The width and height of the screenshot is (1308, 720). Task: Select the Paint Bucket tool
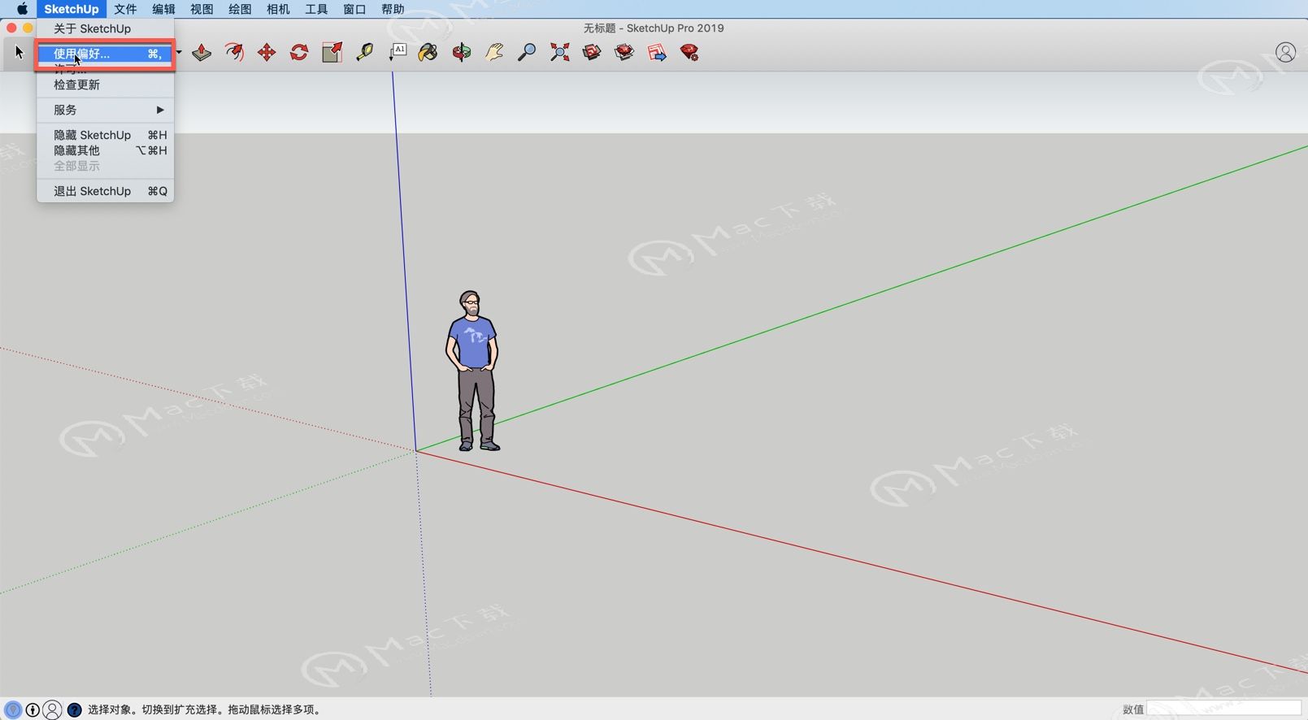pyautogui.click(x=428, y=53)
